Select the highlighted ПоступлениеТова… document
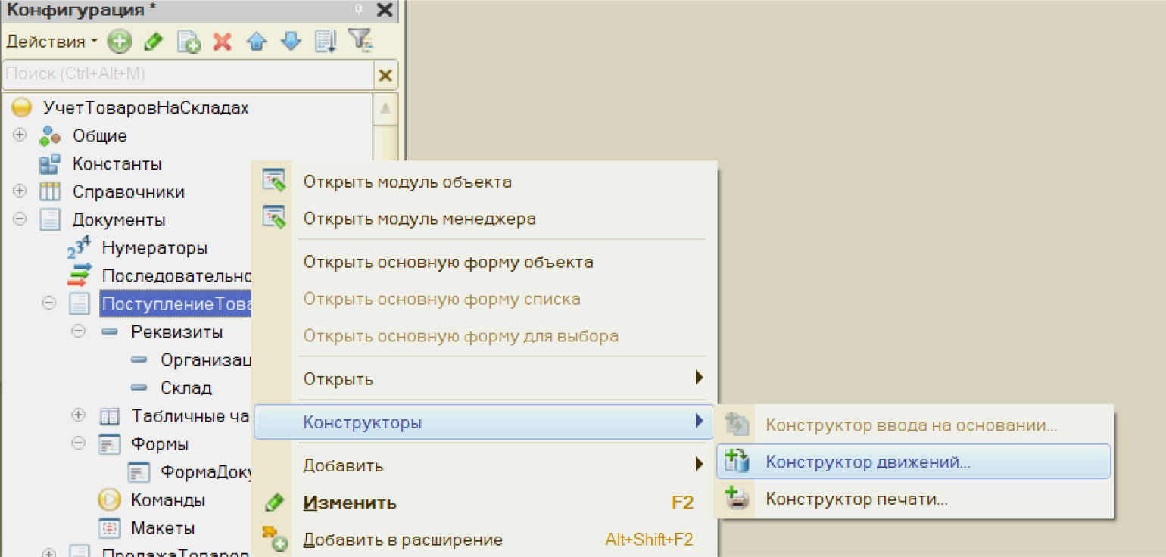 point(176,303)
